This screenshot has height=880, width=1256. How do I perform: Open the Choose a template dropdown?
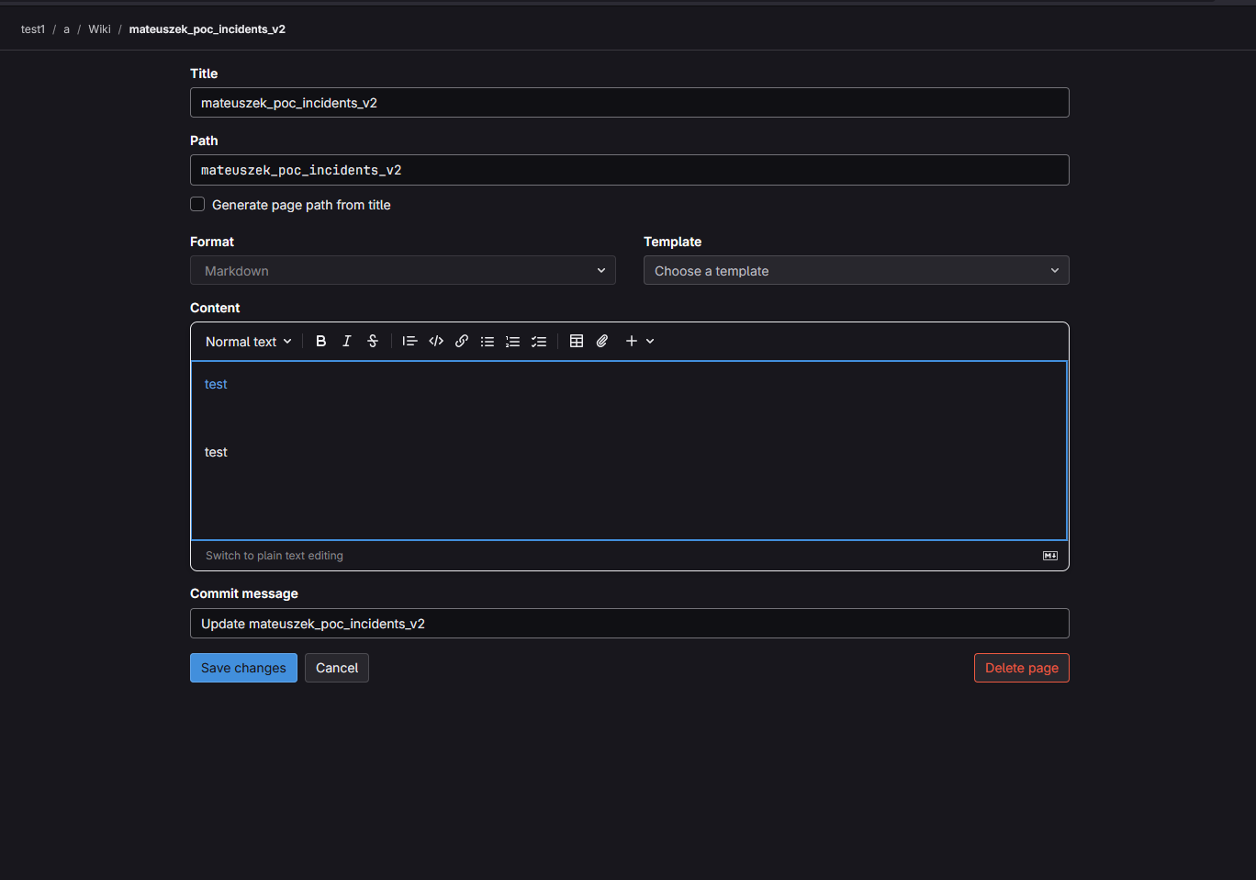[x=856, y=271]
